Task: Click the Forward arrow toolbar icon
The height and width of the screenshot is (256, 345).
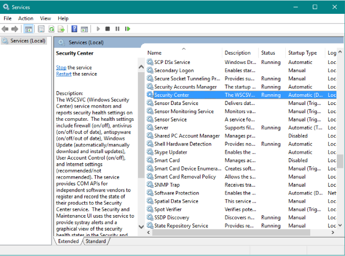Action: click(15, 29)
